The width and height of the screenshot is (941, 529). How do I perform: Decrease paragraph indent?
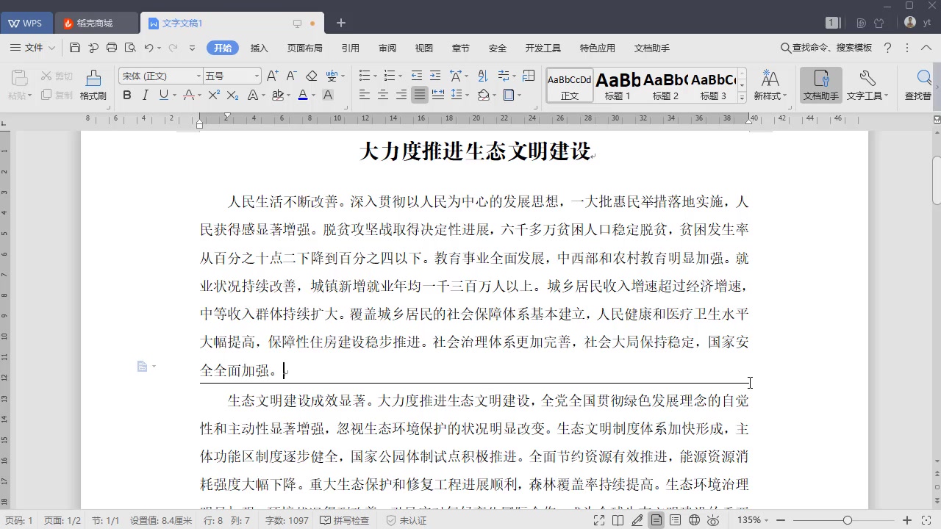click(x=417, y=76)
